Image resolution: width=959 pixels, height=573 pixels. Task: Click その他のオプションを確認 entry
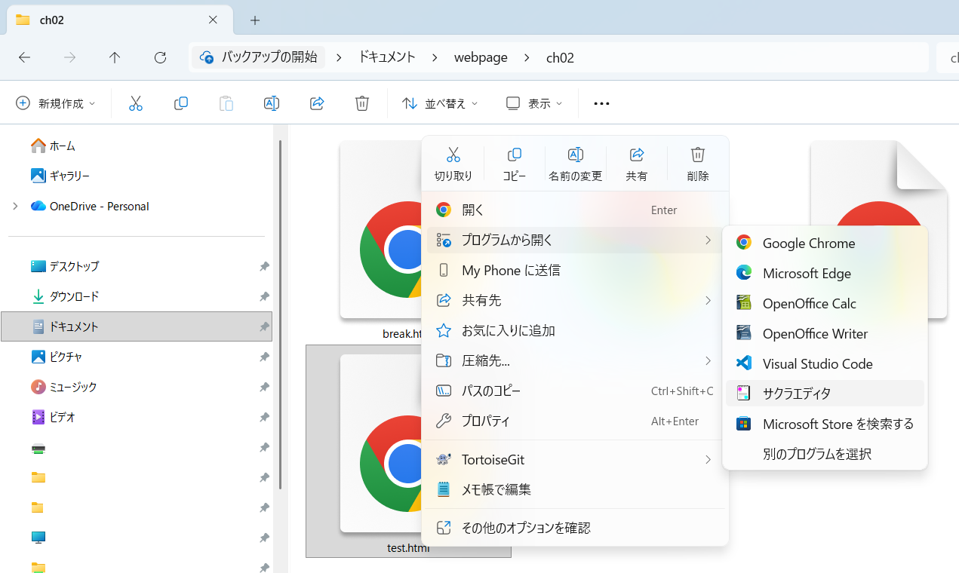click(525, 528)
